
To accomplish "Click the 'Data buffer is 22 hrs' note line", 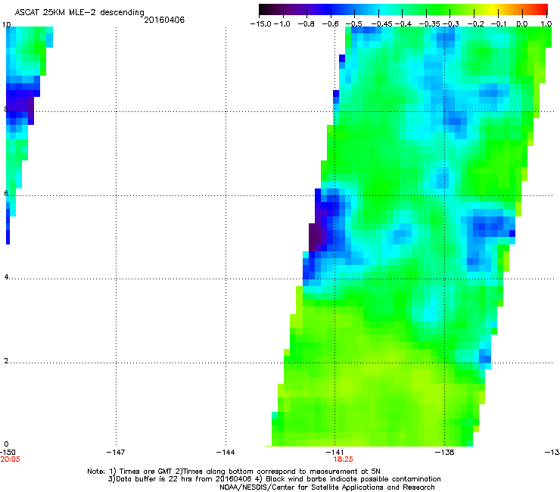I will pos(274,479).
